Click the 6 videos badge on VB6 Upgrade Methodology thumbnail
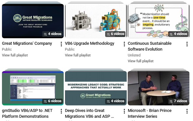The height and width of the screenshot is (121, 193). (115, 34)
